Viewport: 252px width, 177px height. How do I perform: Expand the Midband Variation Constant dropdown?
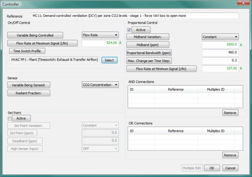pos(220,37)
